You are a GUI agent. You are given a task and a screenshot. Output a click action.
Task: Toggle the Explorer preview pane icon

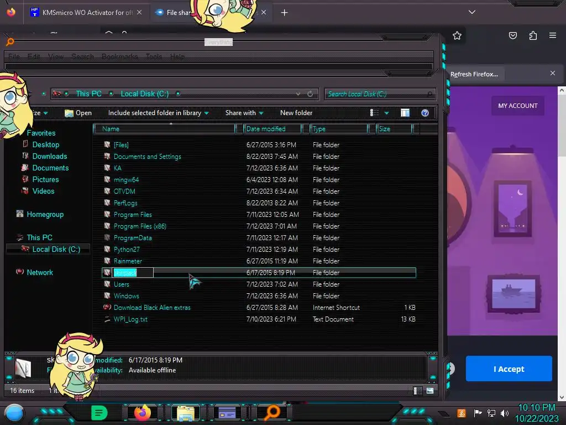[x=405, y=113]
